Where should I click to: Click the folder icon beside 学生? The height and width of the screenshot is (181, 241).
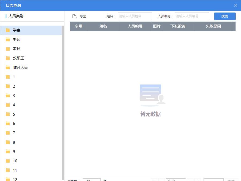[x=8, y=30]
